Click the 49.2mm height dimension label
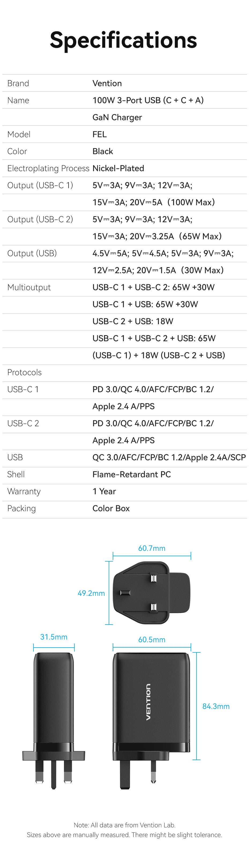Viewport: 249px width, 867px height. coord(91,593)
